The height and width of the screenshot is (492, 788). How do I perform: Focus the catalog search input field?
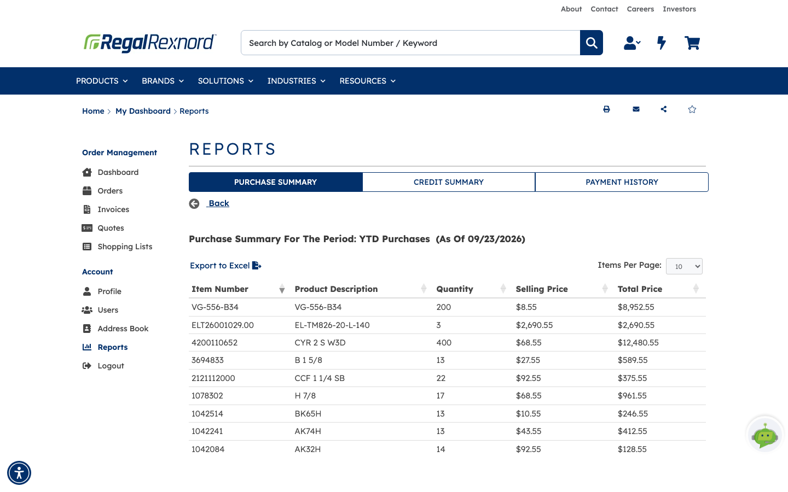(410, 43)
